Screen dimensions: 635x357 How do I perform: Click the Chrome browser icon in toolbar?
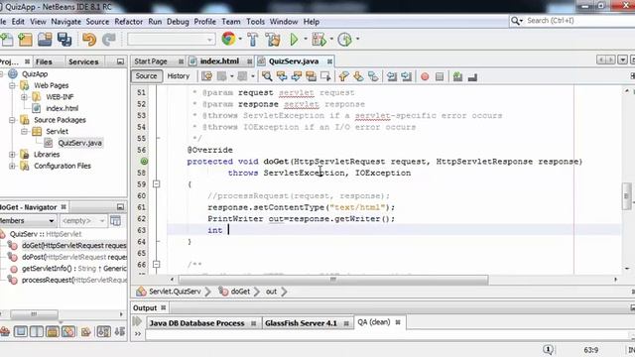[x=228, y=39]
